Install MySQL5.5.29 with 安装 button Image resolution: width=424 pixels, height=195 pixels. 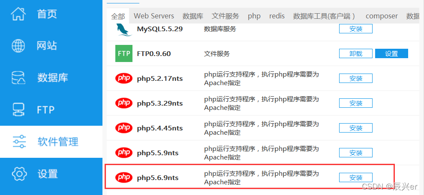[x=356, y=29]
